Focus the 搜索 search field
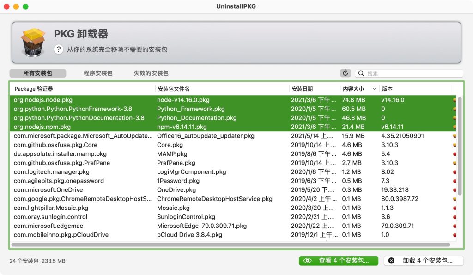The height and width of the screenshot is (275, 473). 409,73
